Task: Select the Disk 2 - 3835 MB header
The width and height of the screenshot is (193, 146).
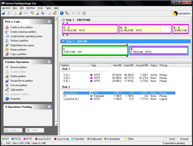Action: pyautogui.click(x=125, y=41)
